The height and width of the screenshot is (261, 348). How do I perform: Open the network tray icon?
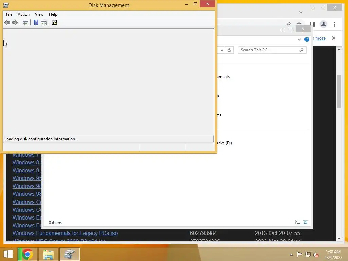[308, 254]
